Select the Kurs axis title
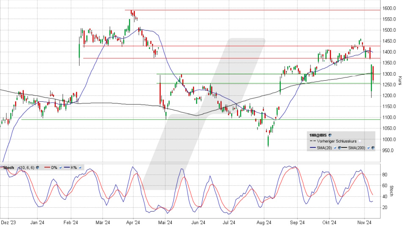 click(x=400, y=80)
